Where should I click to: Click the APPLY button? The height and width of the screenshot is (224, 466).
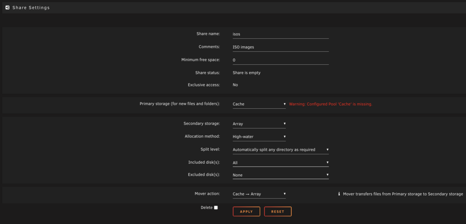(247, 211)
